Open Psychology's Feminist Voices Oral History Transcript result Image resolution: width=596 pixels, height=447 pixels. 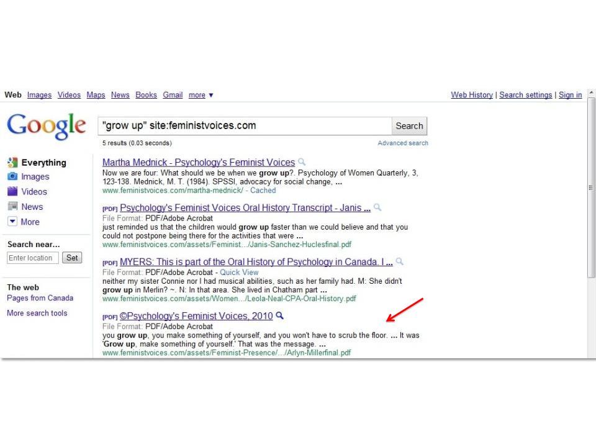click(x=245, y=208)
